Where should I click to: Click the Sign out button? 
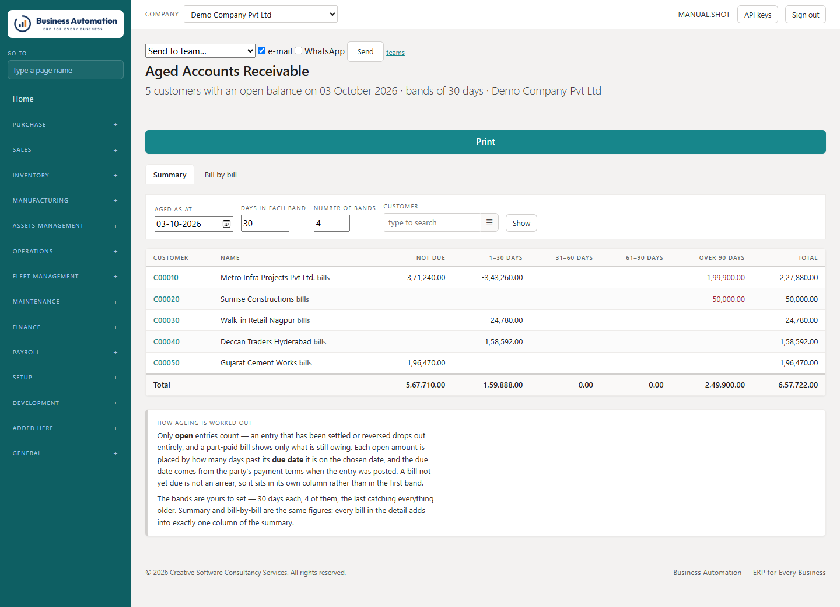click(x=806, y=15)
